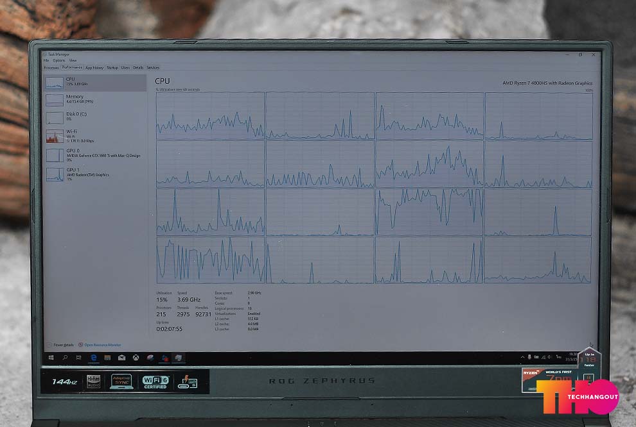
Task: Select GPU 0 NVIDIA GeForce entry
Action: point(95,155)
